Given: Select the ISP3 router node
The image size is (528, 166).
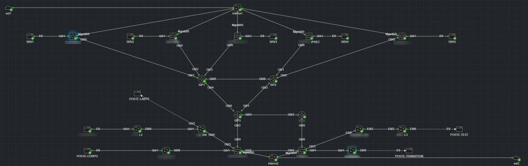Looking at the screenshot, I should (238, 115).
